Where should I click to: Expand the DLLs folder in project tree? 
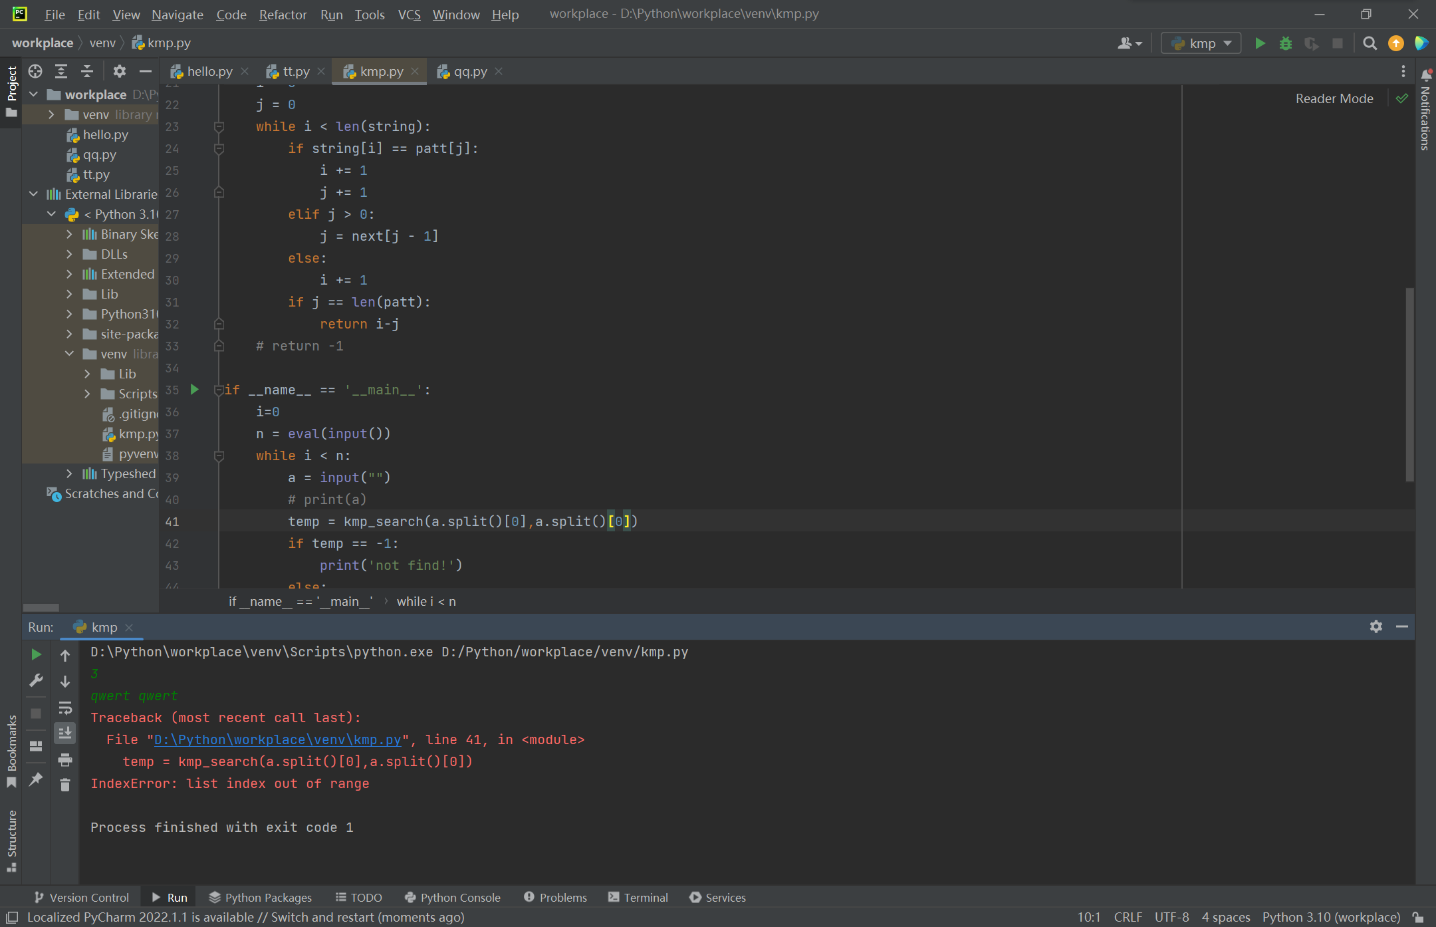click(x=69, y=254)
